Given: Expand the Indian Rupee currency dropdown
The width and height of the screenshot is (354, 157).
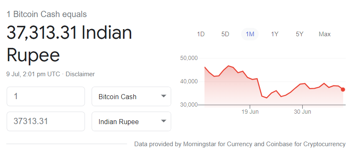Looking at the screenshot, I should (131, 122).
